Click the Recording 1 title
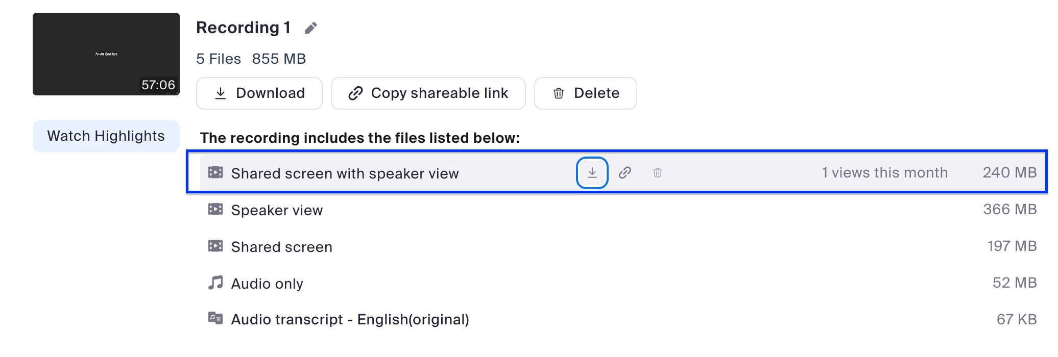This screenshot has height=357, width=1058. pyautogui.click(x=243, y=28)
